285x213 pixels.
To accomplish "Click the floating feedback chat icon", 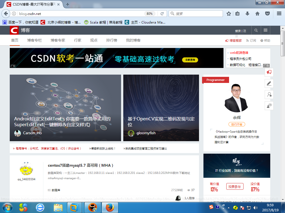I will tap(269, 106).
